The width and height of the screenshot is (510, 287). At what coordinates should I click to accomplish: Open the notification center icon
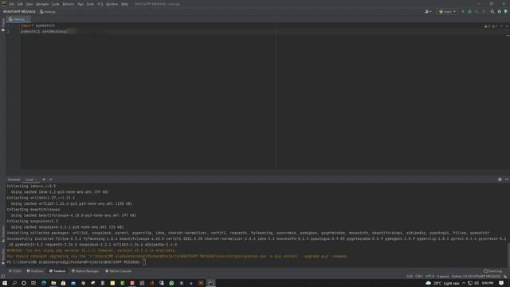[501, 283]
